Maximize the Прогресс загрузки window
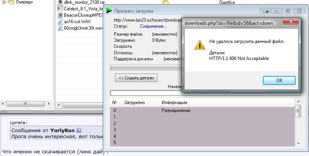This screenshot has height=156, width=309. 288,11
